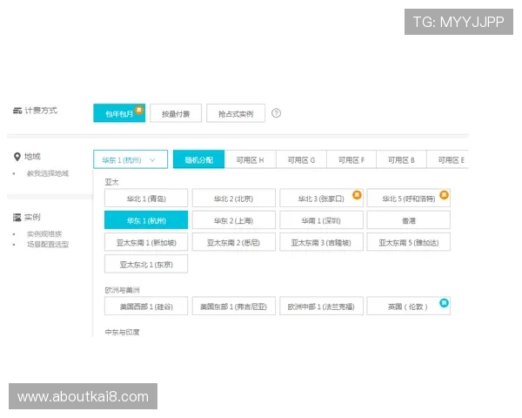Click the help question mark icon
The width and height of the screenshot is (522, 418).
(x=276, y=113)
